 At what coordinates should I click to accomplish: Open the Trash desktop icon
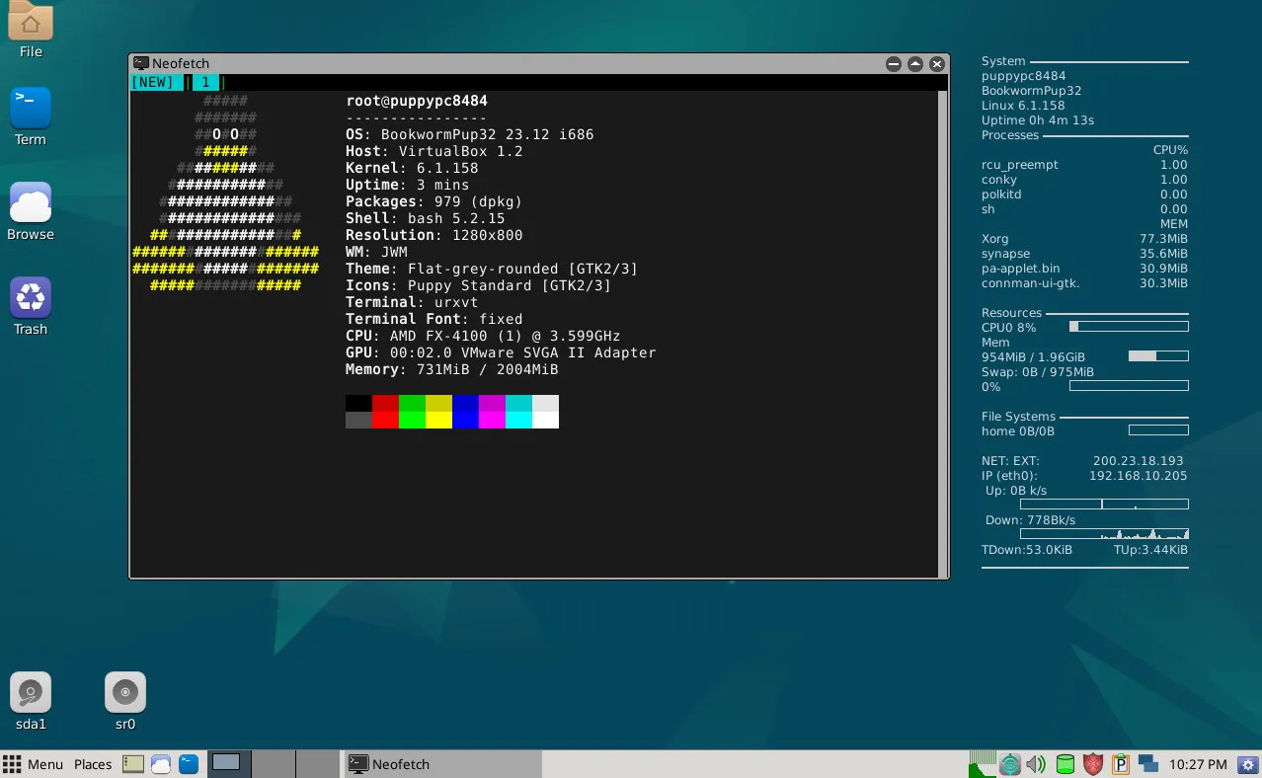(x=31, y=297)
